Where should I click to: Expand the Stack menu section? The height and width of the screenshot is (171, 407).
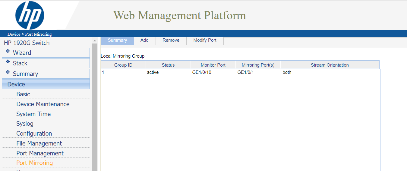tap(20, 63)
